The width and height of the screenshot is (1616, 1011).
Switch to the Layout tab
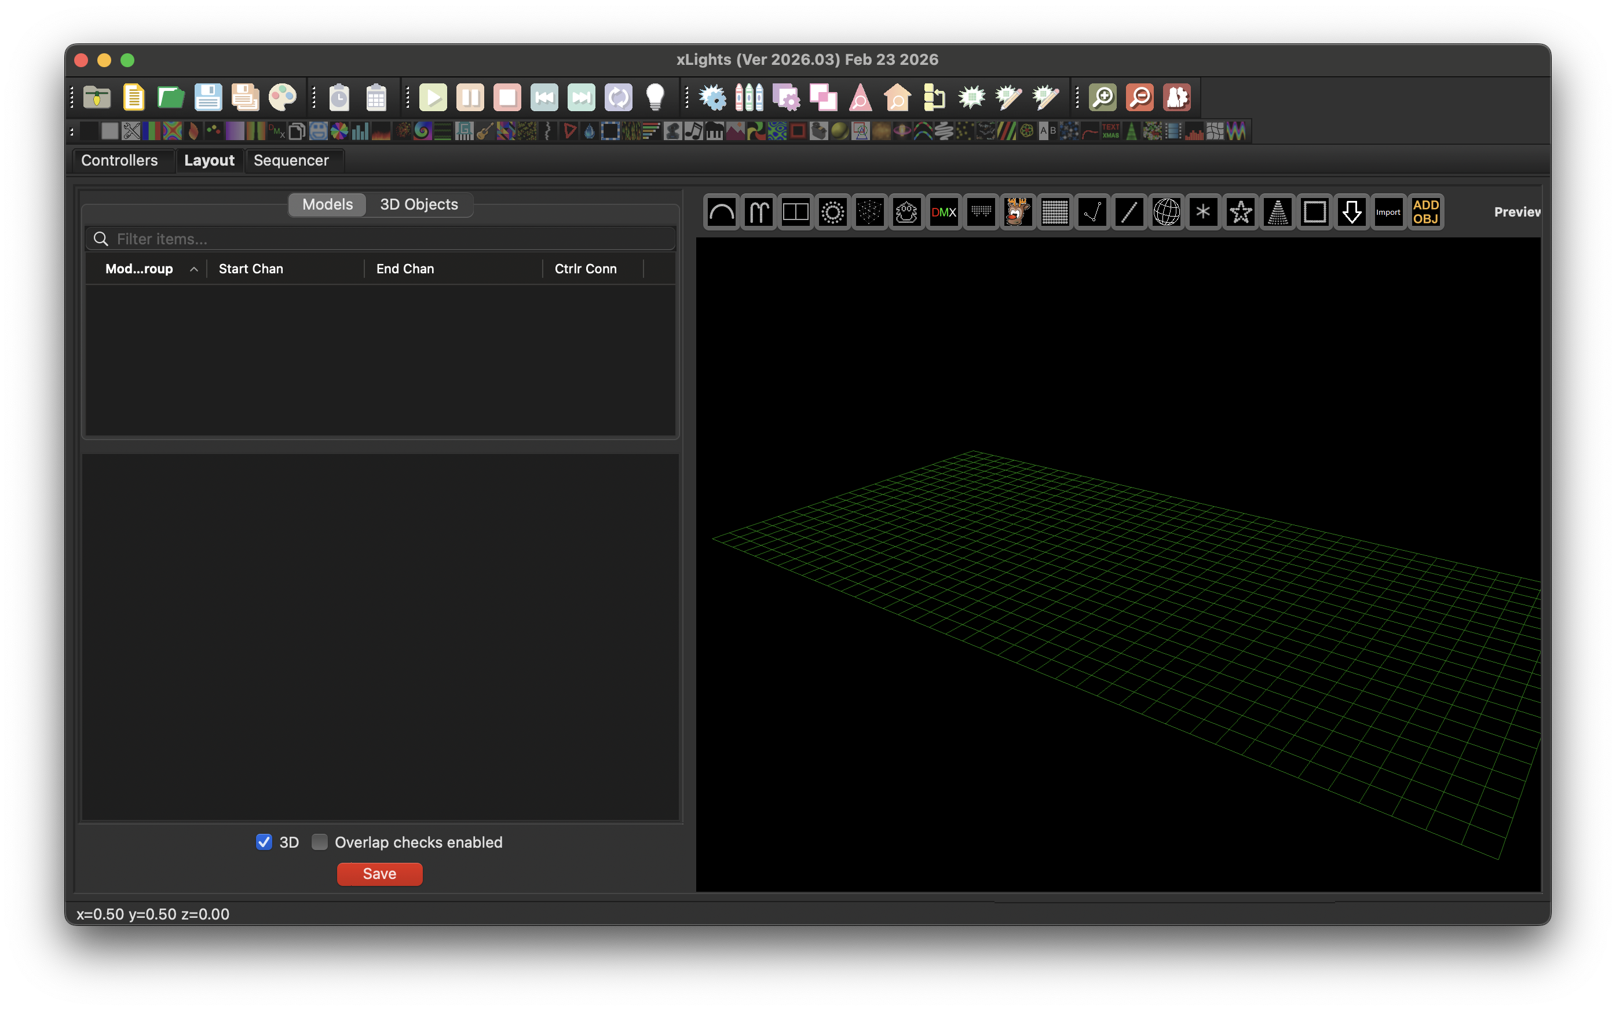209,160
